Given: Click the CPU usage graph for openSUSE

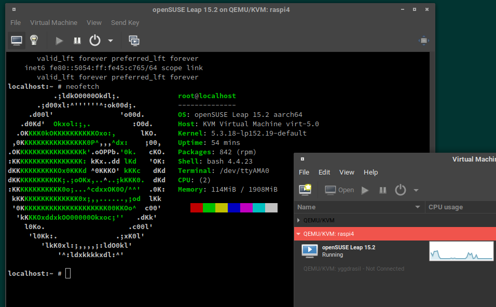Looking at the screenshot, I should click(461, 251).
